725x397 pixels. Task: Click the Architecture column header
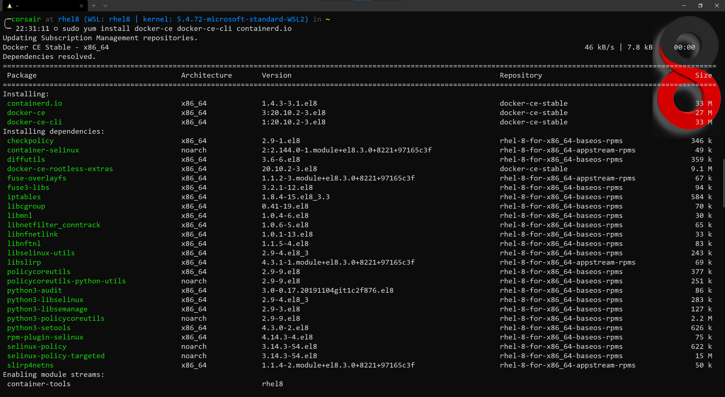coord(206,75)
